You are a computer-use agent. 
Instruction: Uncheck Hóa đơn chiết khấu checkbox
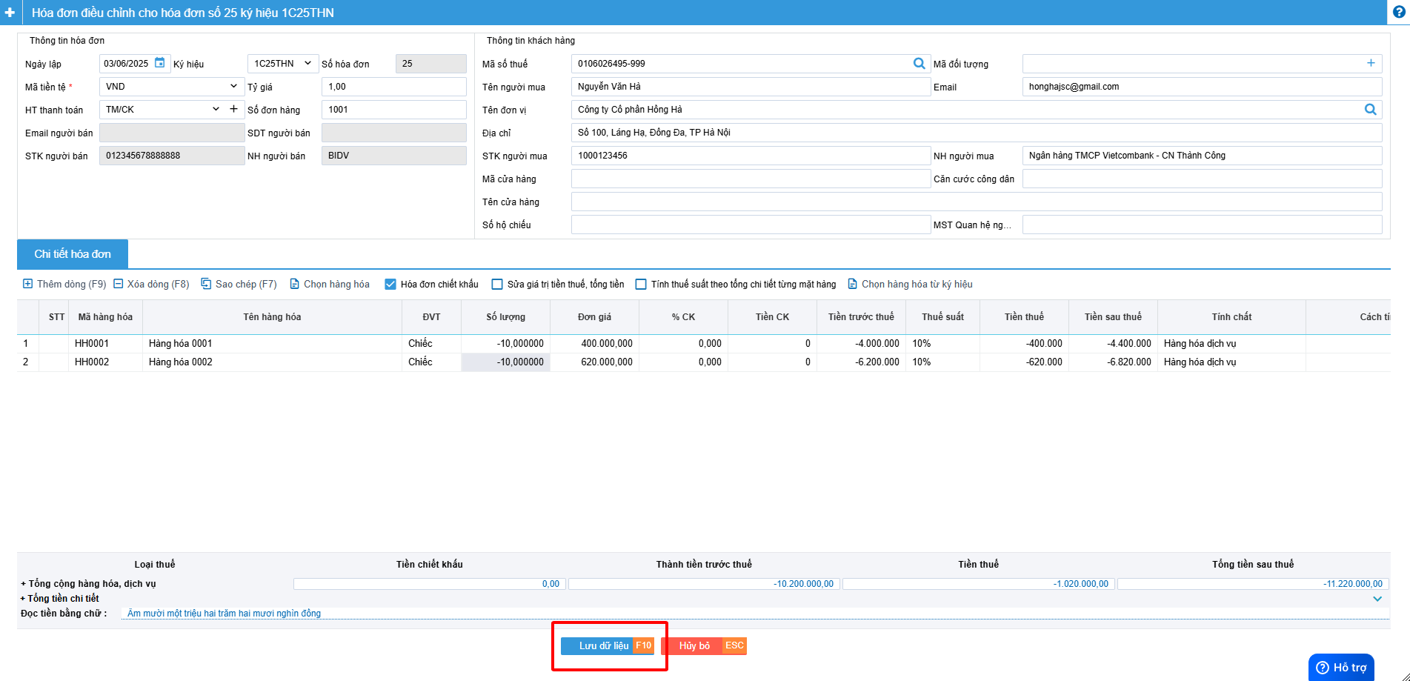pyautogui.click(x=390, y=284)
